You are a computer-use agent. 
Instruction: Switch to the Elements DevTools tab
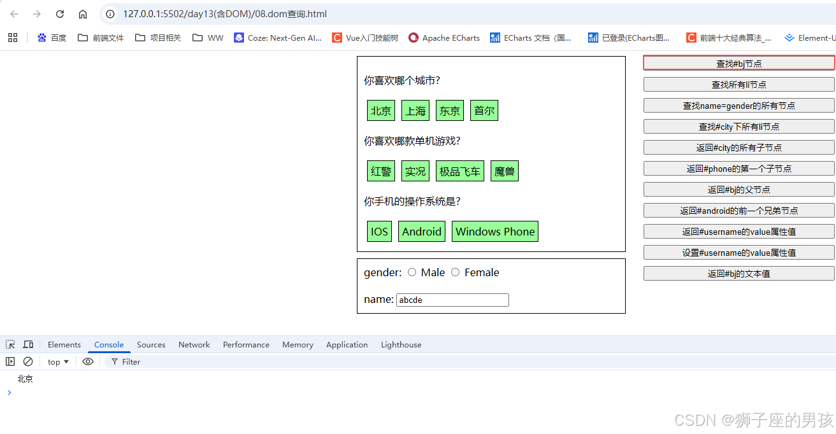coord(64,344)
